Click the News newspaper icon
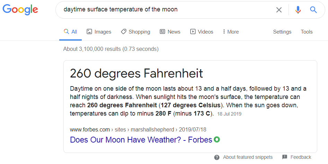This screenshot has height=164, width=328. tap(162, 31)
